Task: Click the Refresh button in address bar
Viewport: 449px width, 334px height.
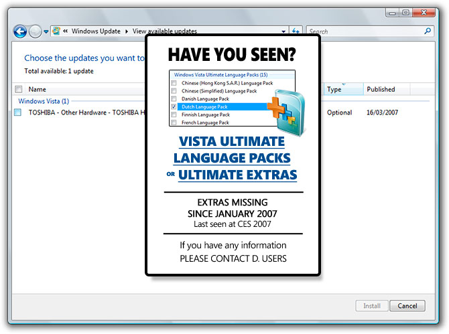Action: click(296, 31)
